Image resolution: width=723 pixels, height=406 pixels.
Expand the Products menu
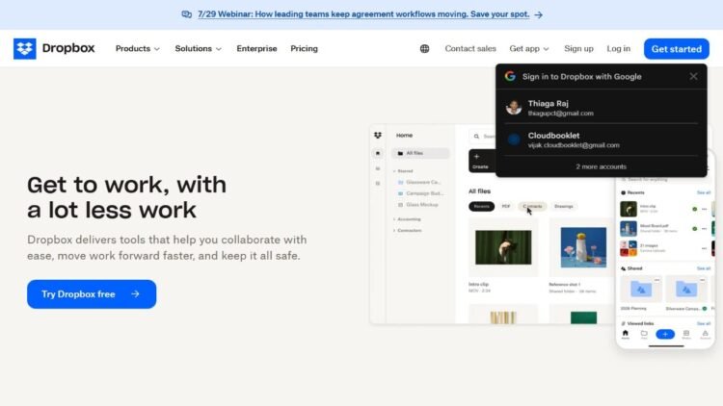138,49
